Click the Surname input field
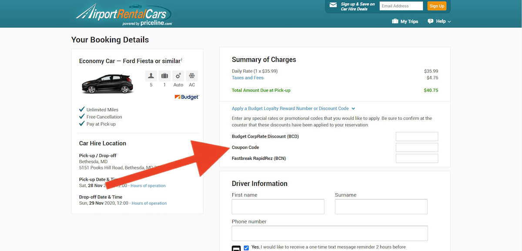Screen dimensions: 522x251 click(381, 207)
